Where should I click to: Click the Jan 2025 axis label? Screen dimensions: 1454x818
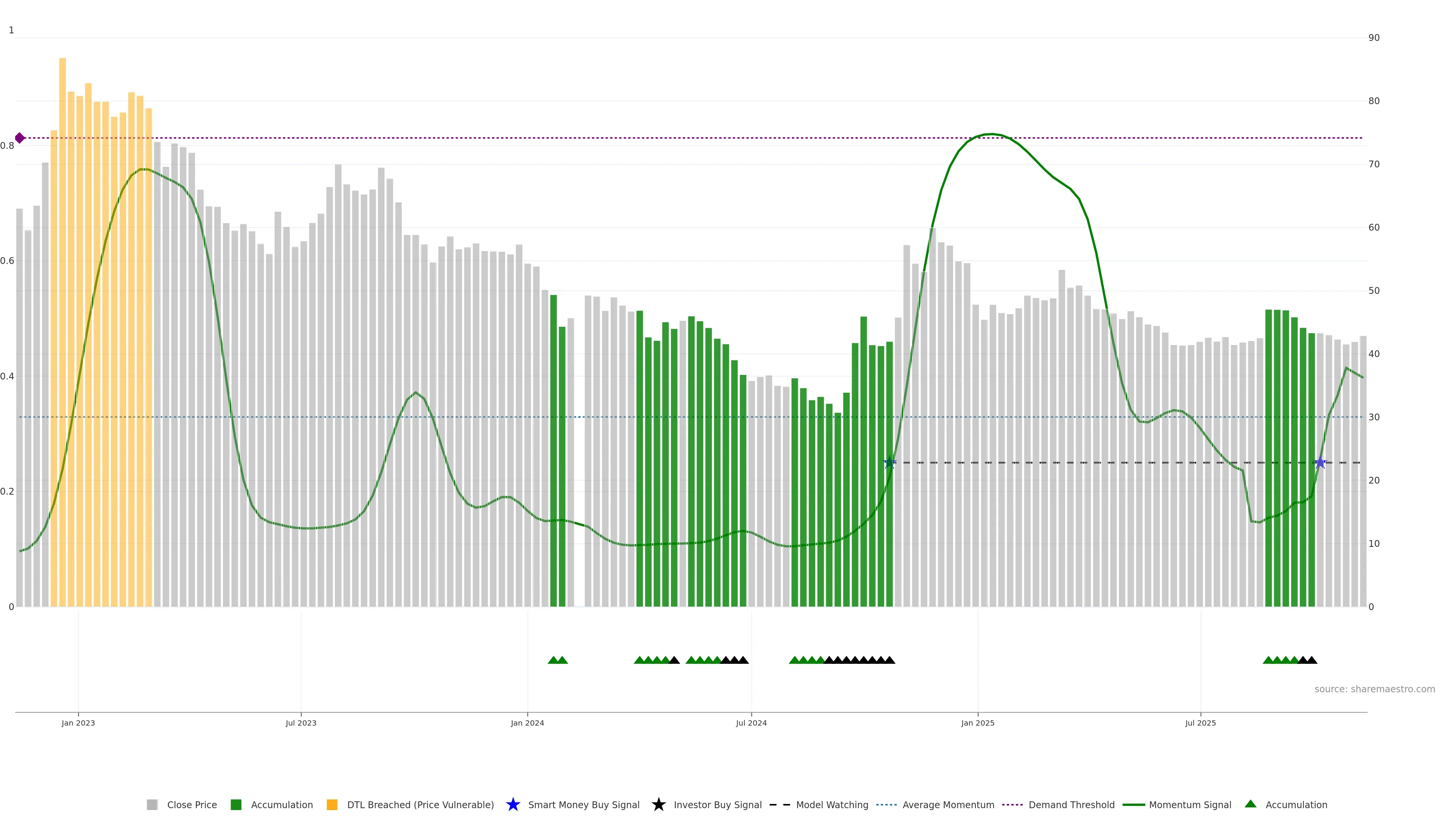(978, 723)
